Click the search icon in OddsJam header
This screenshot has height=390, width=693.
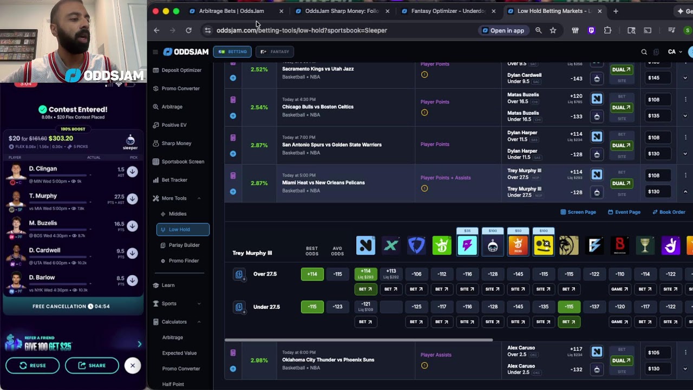pyautogui.click(x=644, y=52)
